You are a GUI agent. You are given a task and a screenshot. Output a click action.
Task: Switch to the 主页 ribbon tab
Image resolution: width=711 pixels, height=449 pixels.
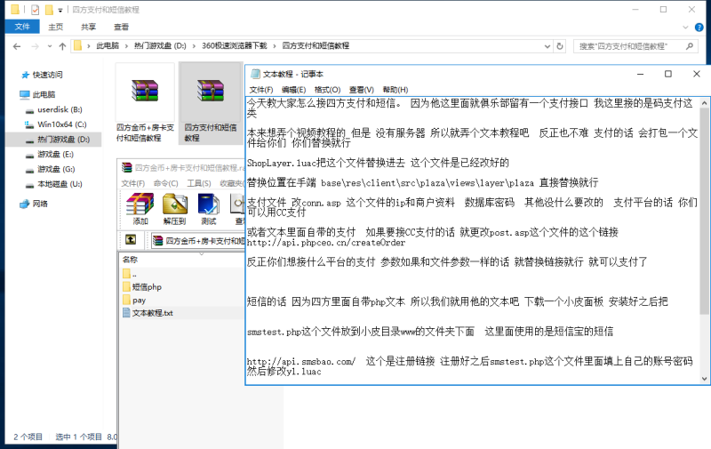(56, 27)
